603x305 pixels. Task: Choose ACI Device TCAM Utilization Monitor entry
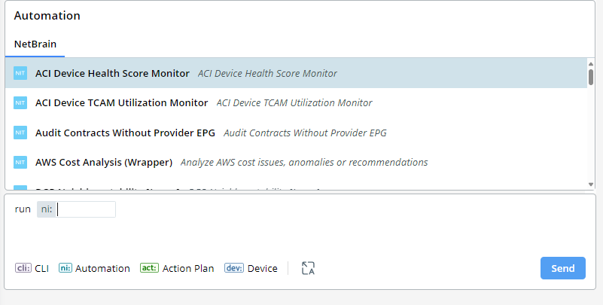[121, 103]
